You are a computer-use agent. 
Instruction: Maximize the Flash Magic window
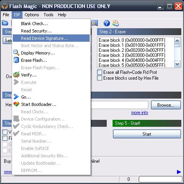click(x=169, y=6)
